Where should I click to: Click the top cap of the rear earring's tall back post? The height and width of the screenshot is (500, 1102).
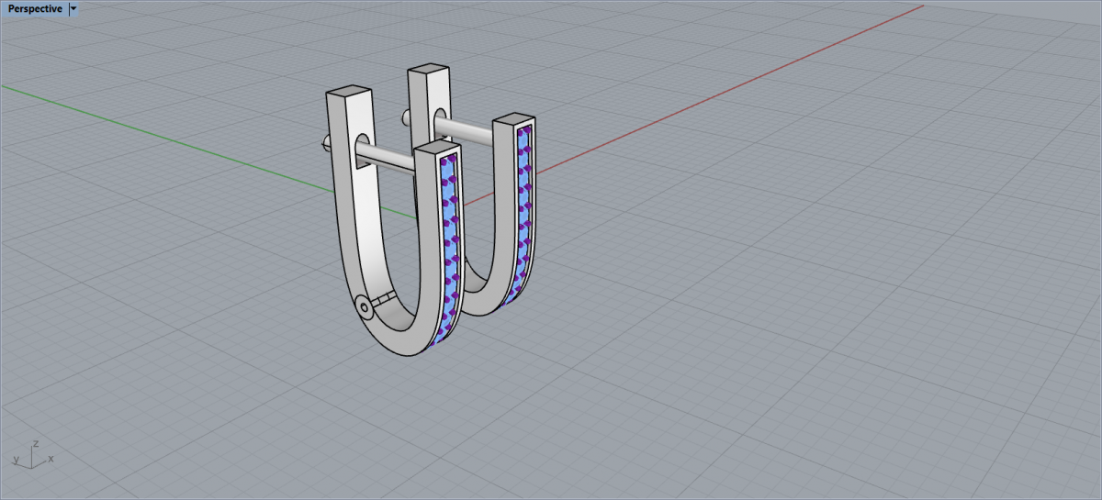pos(427,71)
